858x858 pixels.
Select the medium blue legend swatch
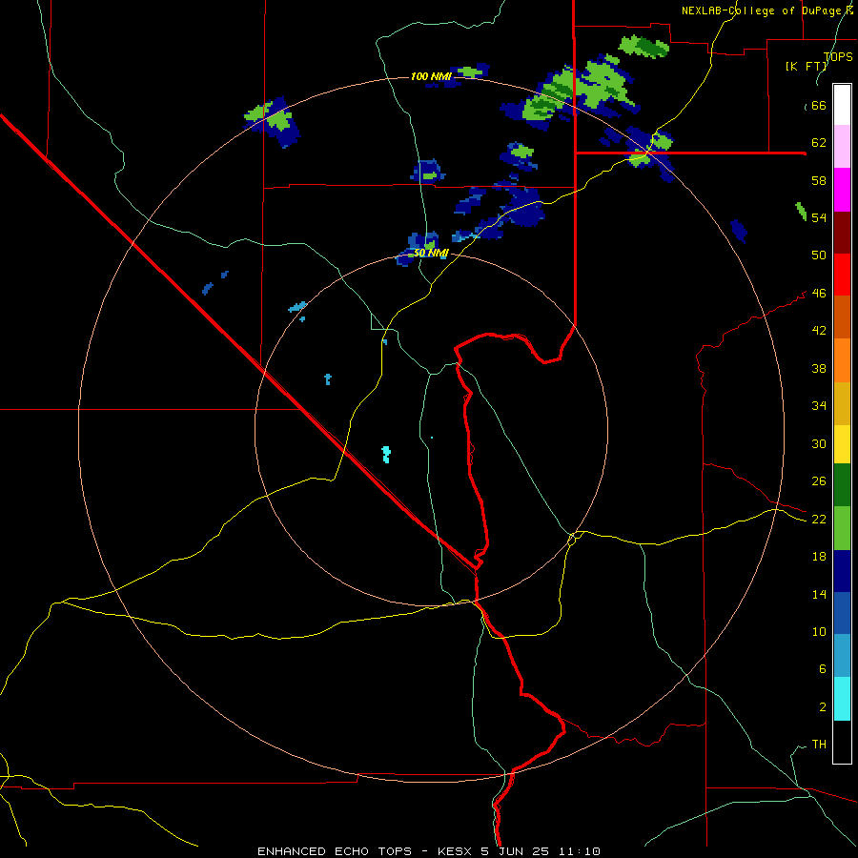tap(842, 613)
